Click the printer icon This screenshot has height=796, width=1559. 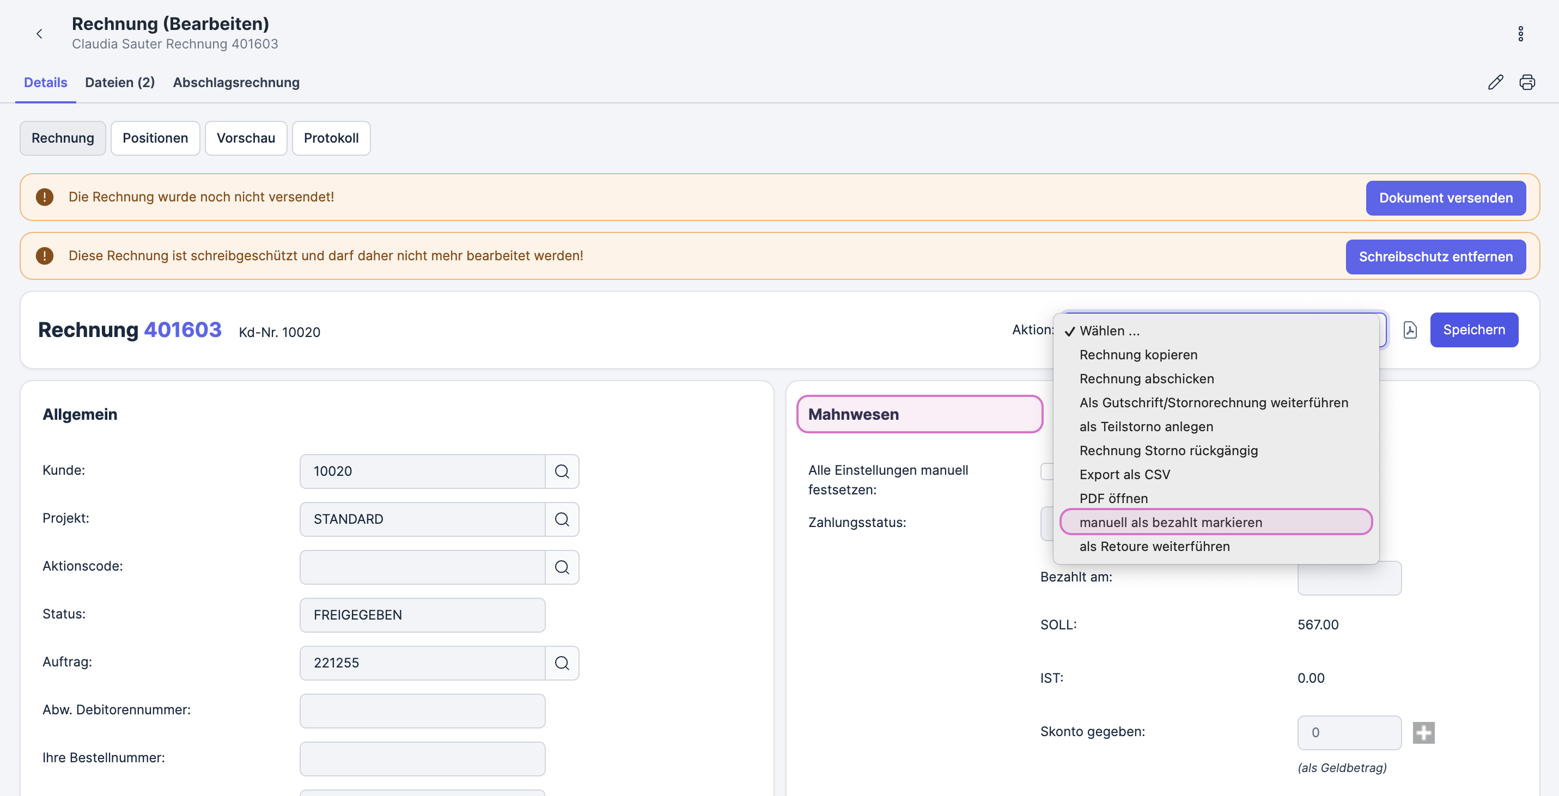click(1527, 82)
